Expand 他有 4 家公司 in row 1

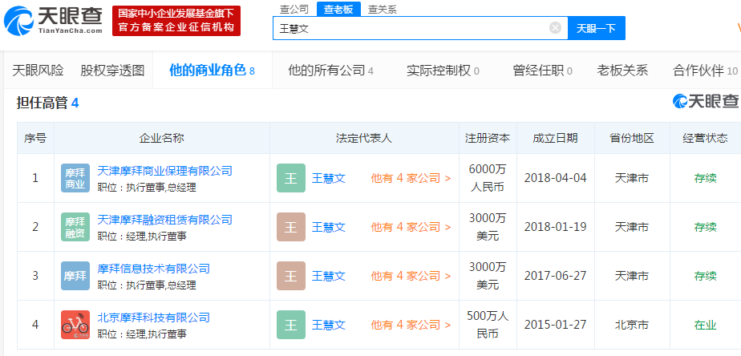pos(411,178)
